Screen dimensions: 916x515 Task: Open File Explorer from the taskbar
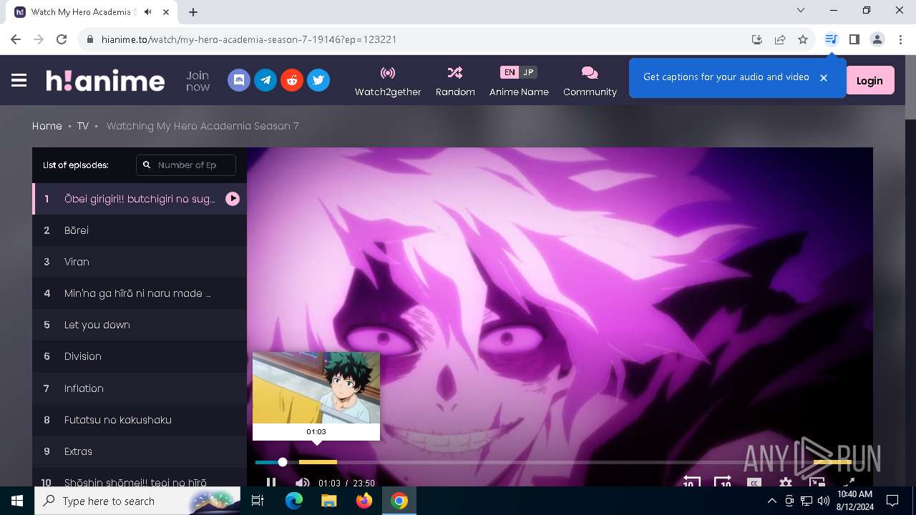pos(329,501)
